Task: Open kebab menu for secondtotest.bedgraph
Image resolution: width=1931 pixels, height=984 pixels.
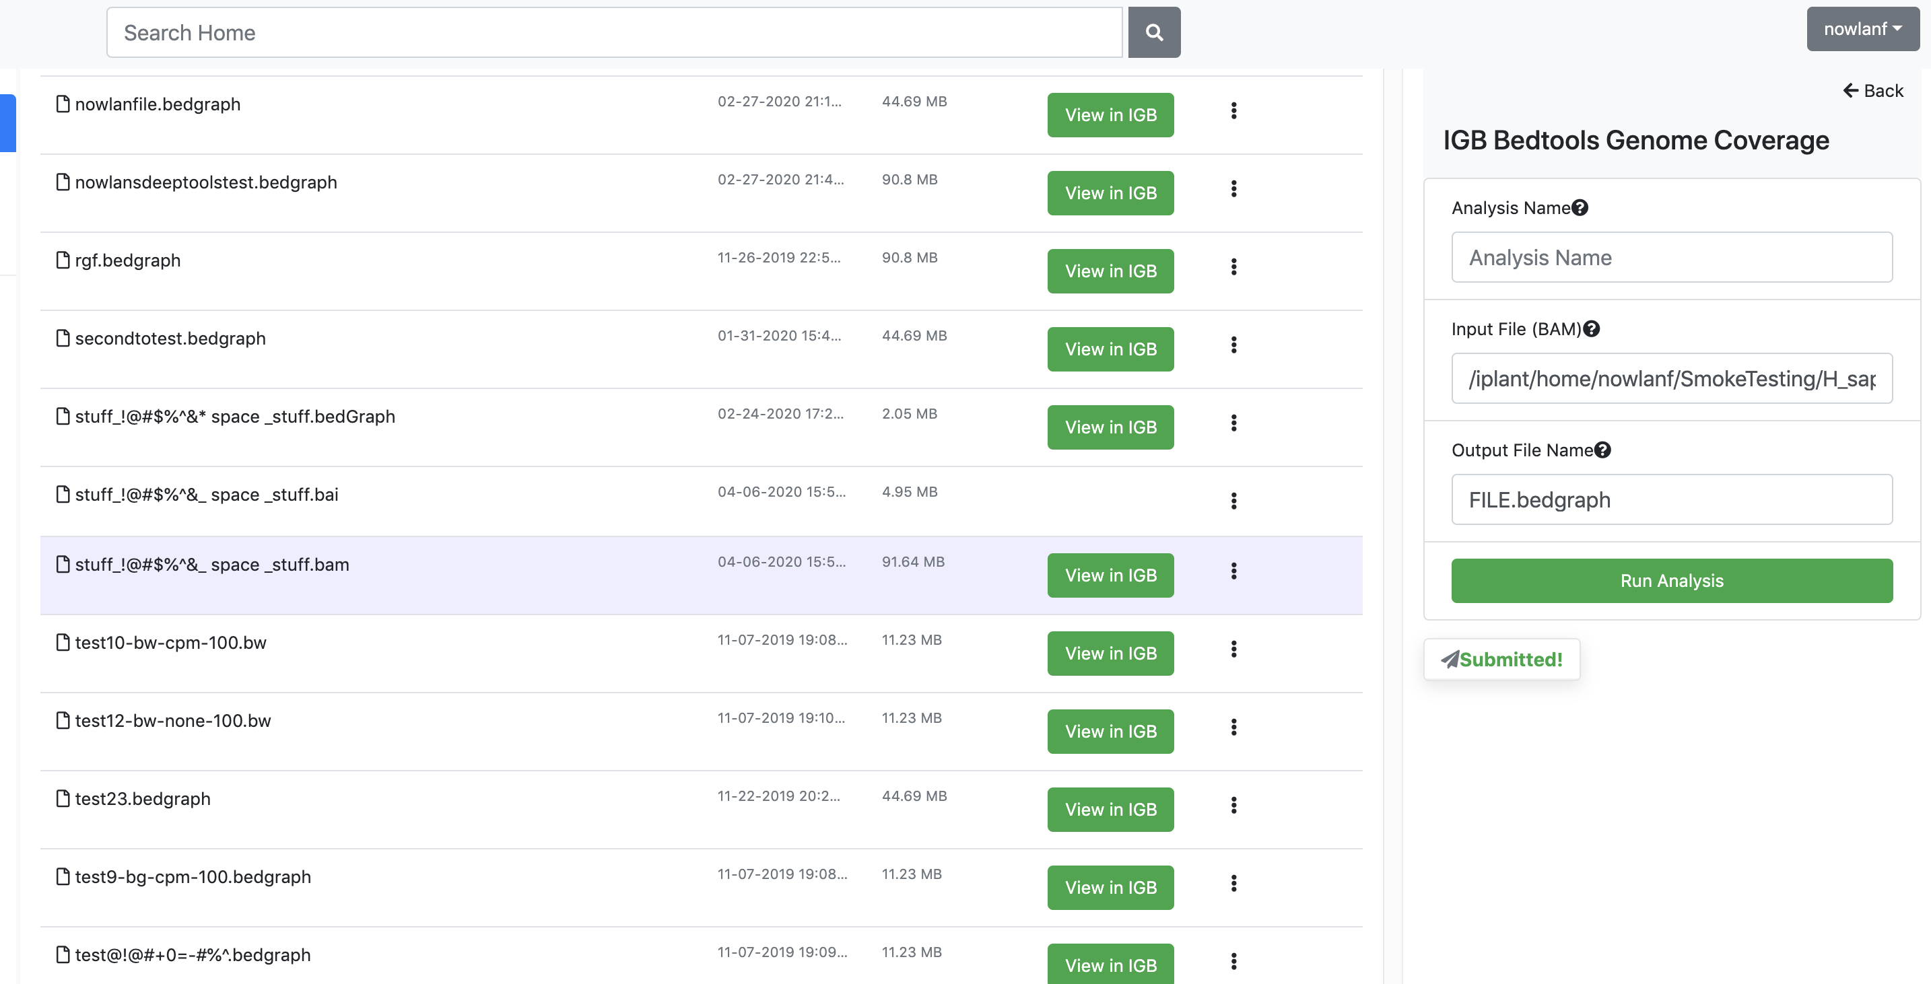Action: click(1233, 345)
